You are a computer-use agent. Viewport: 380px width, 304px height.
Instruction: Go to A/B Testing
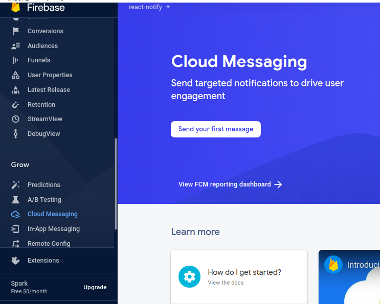[x=44, y=200]
